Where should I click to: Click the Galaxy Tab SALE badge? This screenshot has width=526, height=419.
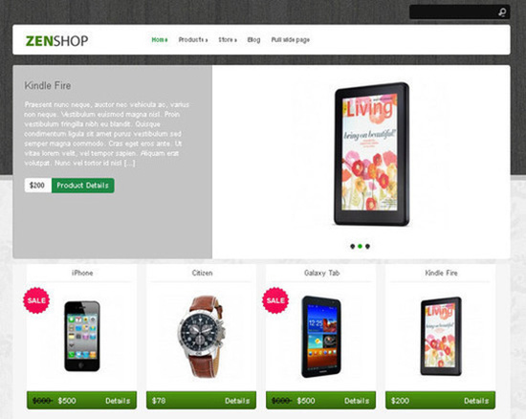tap(275, 300)
